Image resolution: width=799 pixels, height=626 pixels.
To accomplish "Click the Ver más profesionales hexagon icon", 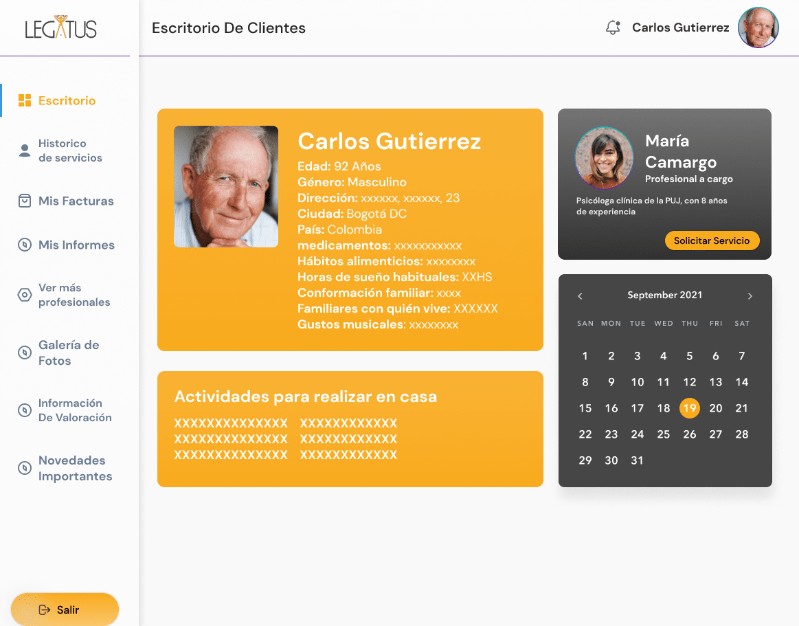I will pyautogui.click(x=25, y=295).
